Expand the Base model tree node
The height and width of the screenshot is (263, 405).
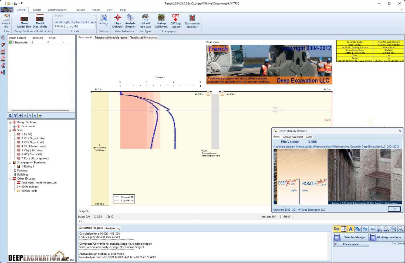coord(14,126)
